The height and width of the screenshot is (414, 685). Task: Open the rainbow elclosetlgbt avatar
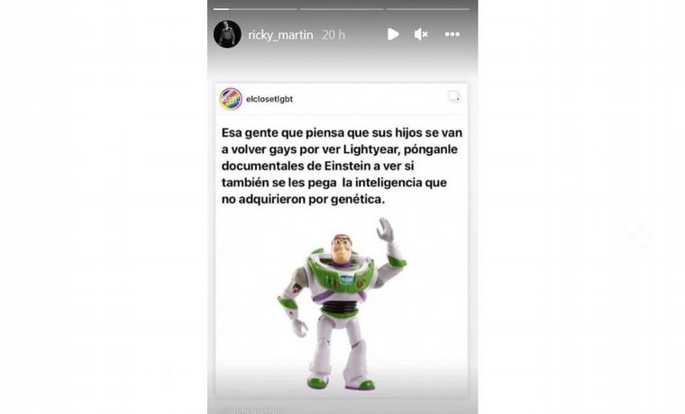pos(231,99)
